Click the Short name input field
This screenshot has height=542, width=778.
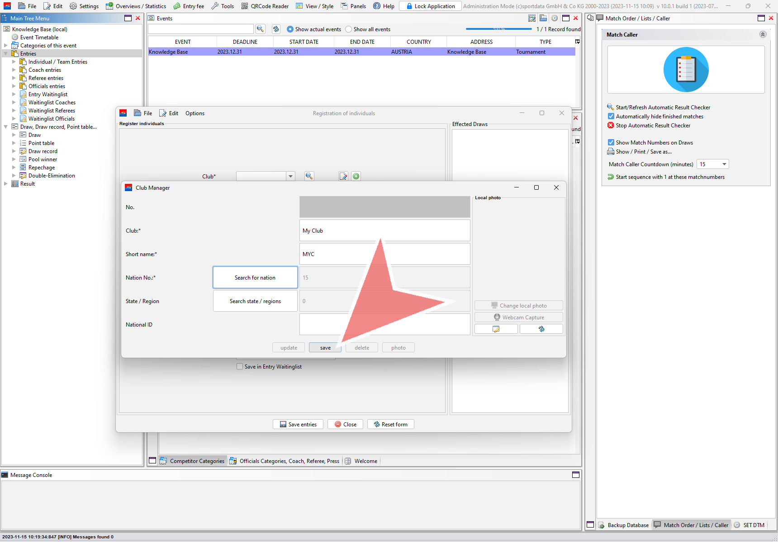pos(385,254)
